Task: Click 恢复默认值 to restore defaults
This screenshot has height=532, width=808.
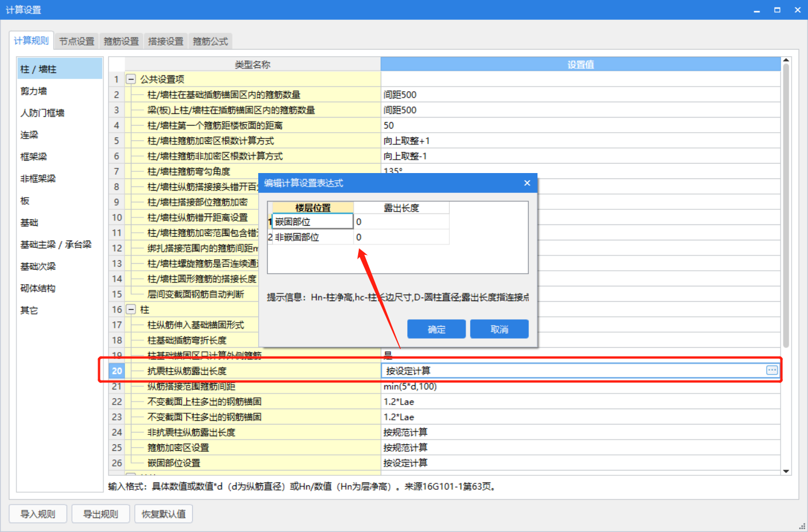Action: [164, 513]
